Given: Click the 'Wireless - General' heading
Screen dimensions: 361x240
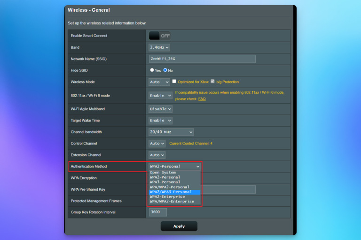Looking at the screenshot, I should pyautogui.click(x=89, y=10).
